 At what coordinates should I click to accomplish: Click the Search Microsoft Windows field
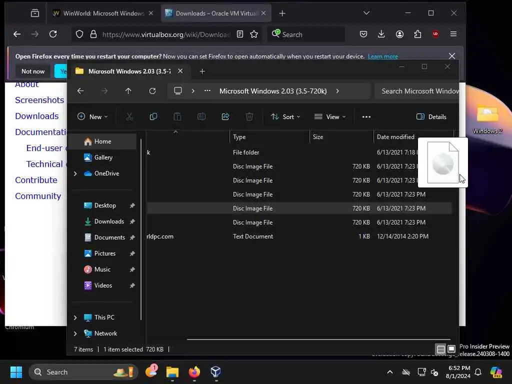point(416,91)
